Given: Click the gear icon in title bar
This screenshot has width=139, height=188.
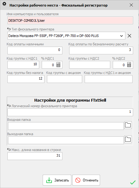Looking at the screenshot, I should point(4,4).
